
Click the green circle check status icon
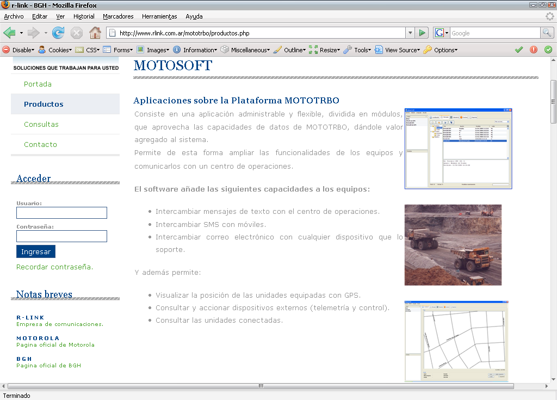pos(548,50)
